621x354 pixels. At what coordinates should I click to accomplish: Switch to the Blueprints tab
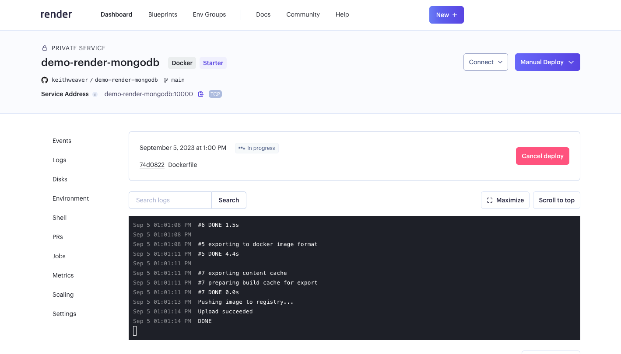point(163,14)
